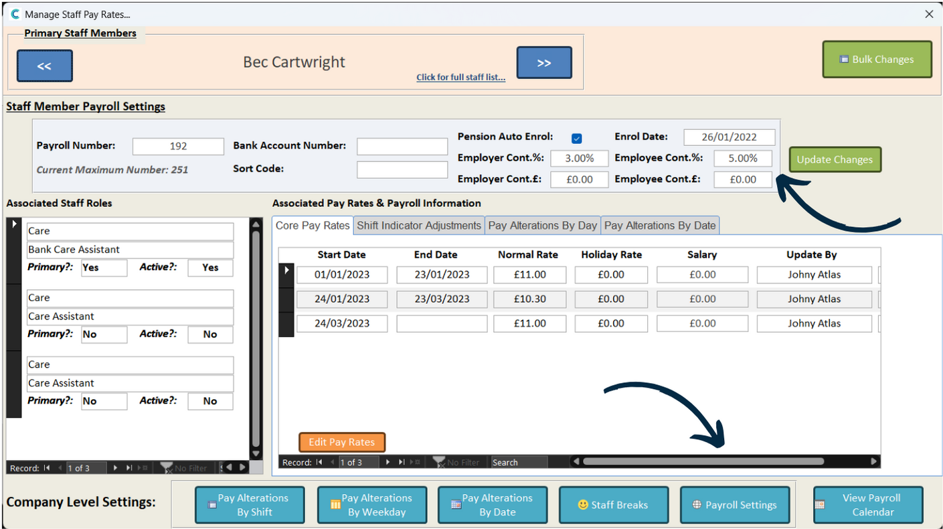
Task: Click the Bank Account Number field
Action: point(402,146)
